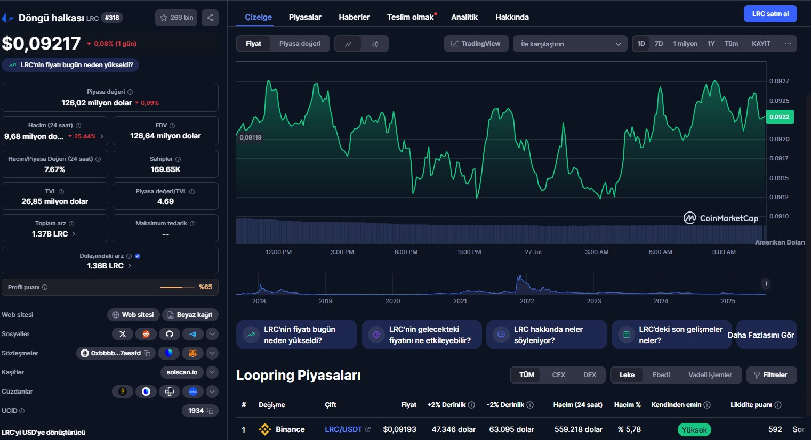Open chart in TradingView

pyautogui.click(x=476, y=44)
